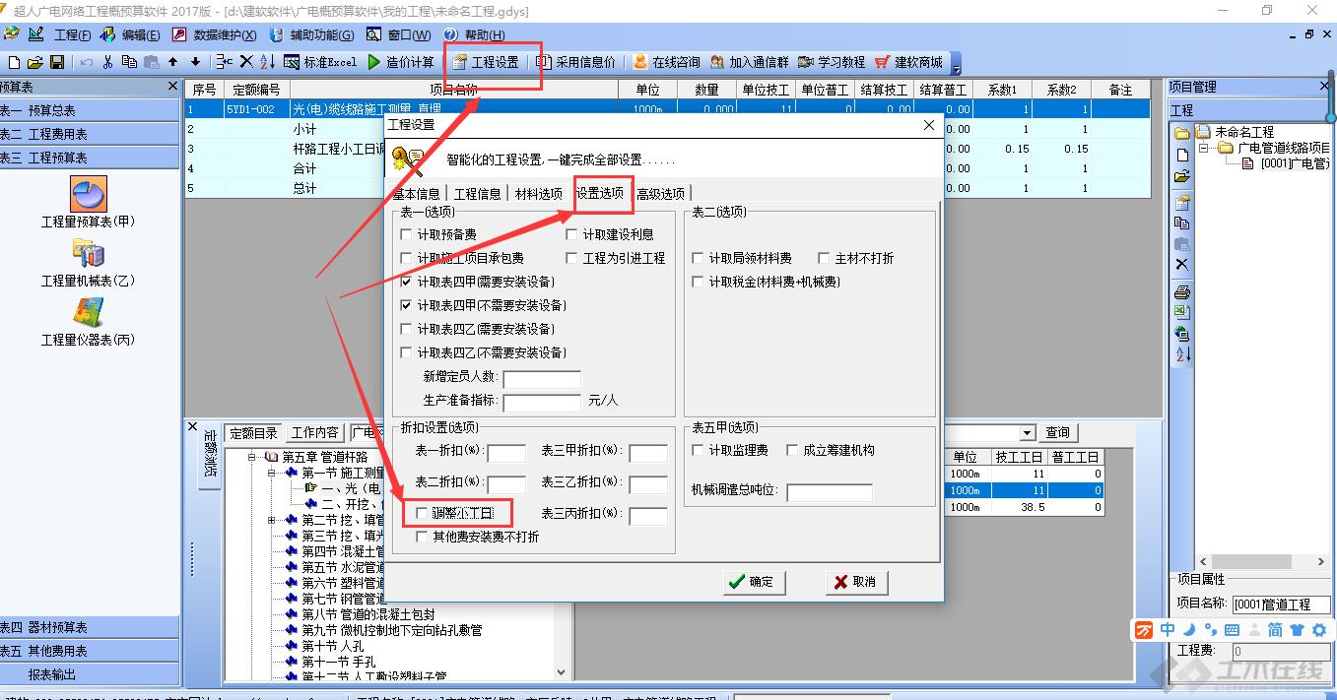The height and width of the screenshot is (700, 1337).
Task: Open 在线咨询 online consultation
Action: pyautogui.click(x=667, y=62)
